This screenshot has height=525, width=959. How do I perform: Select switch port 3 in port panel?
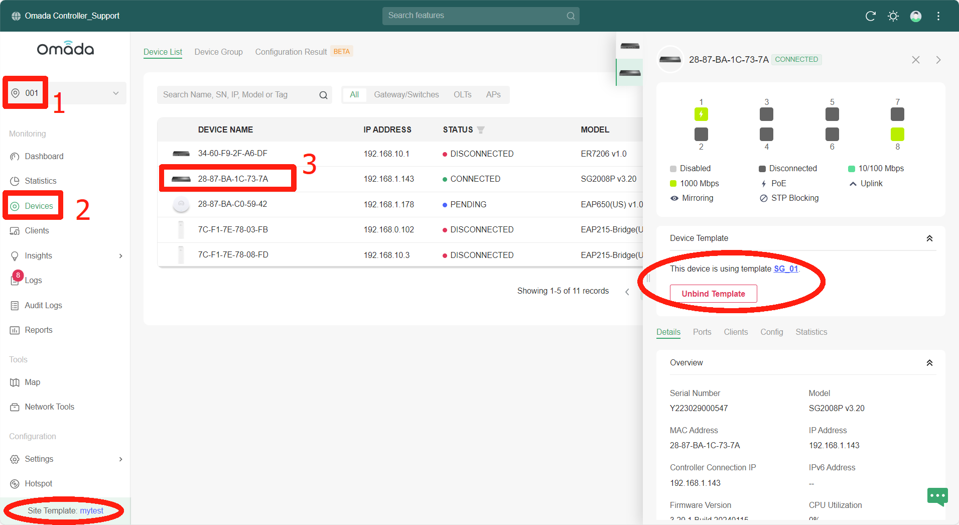(766, 114)
